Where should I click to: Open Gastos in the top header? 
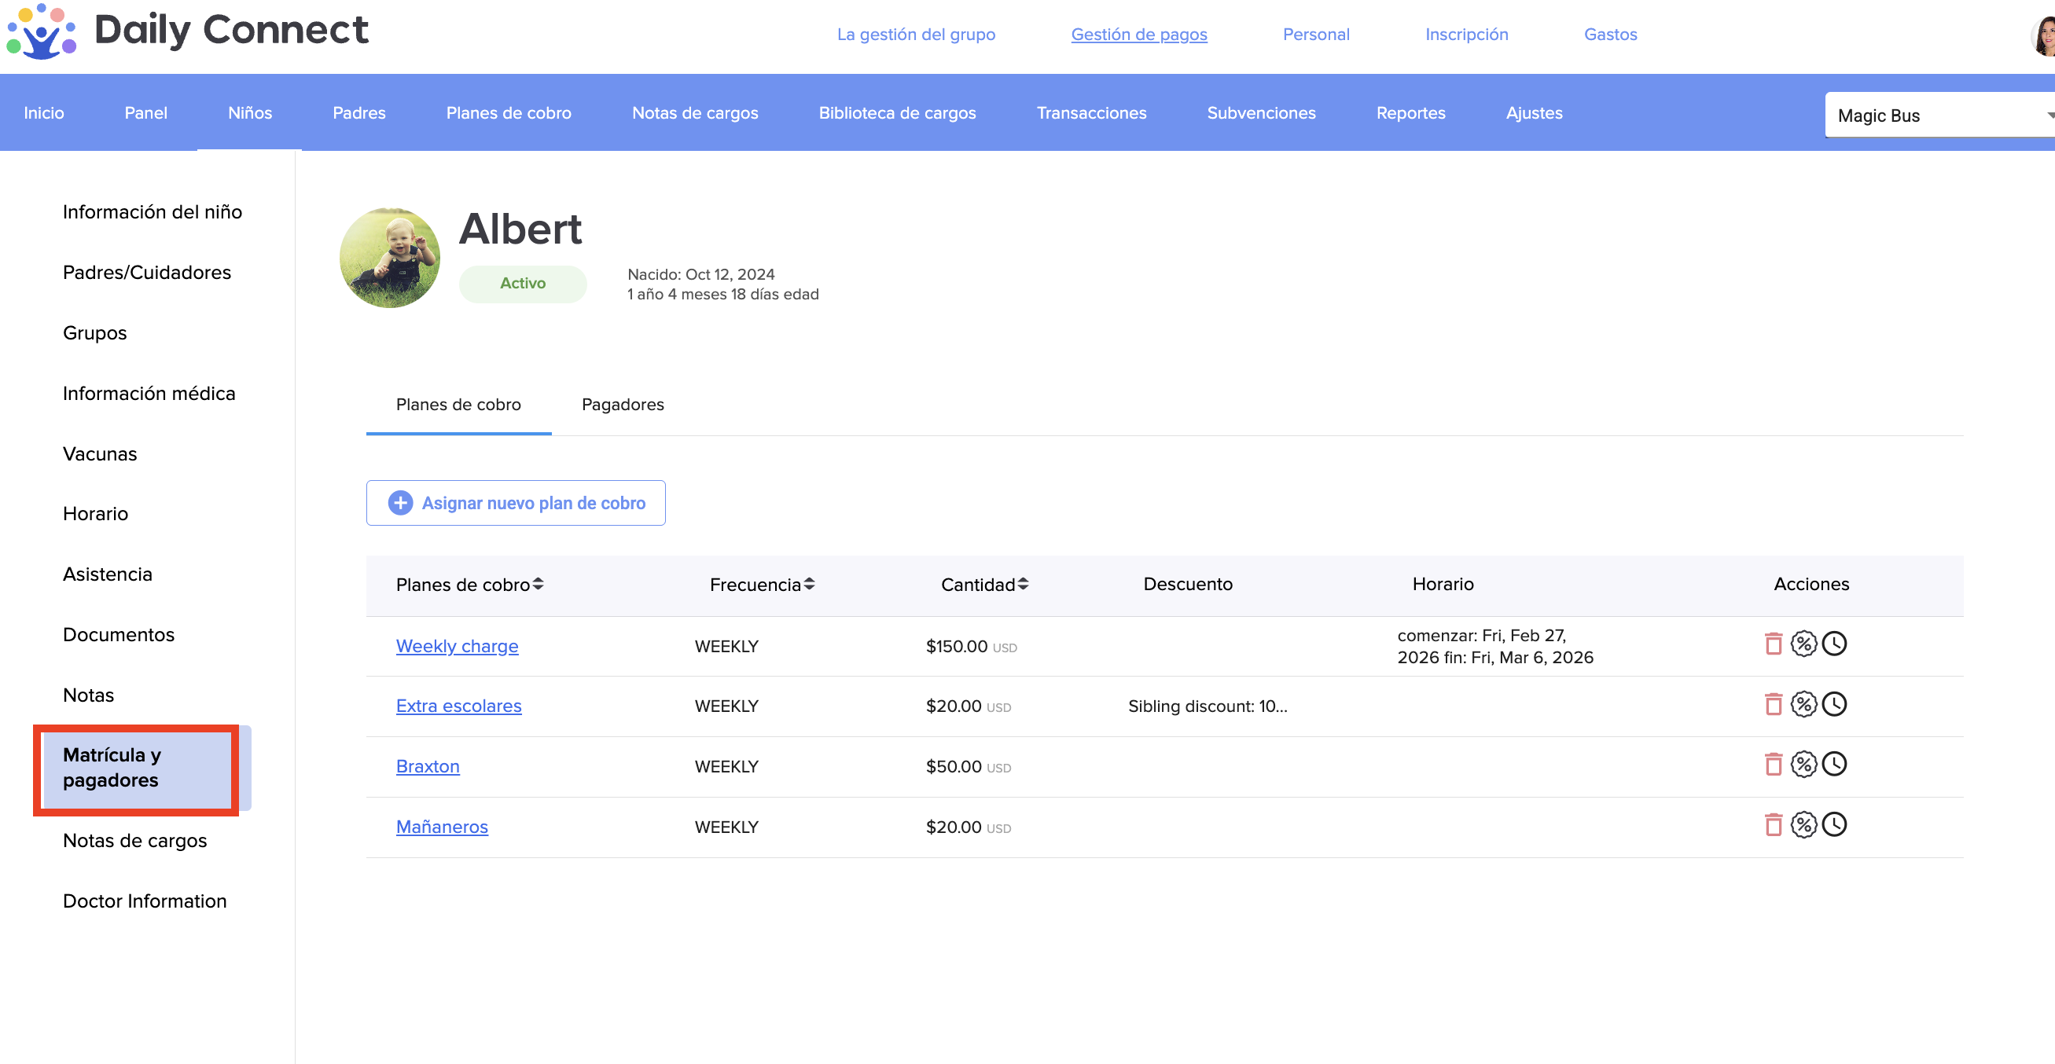click(x=1610, y=35)
